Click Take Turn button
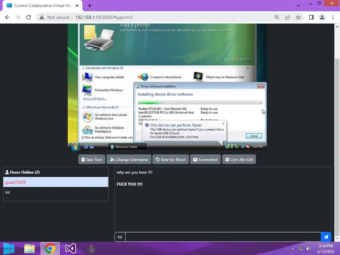340x255 pixels. pos(92,160)
